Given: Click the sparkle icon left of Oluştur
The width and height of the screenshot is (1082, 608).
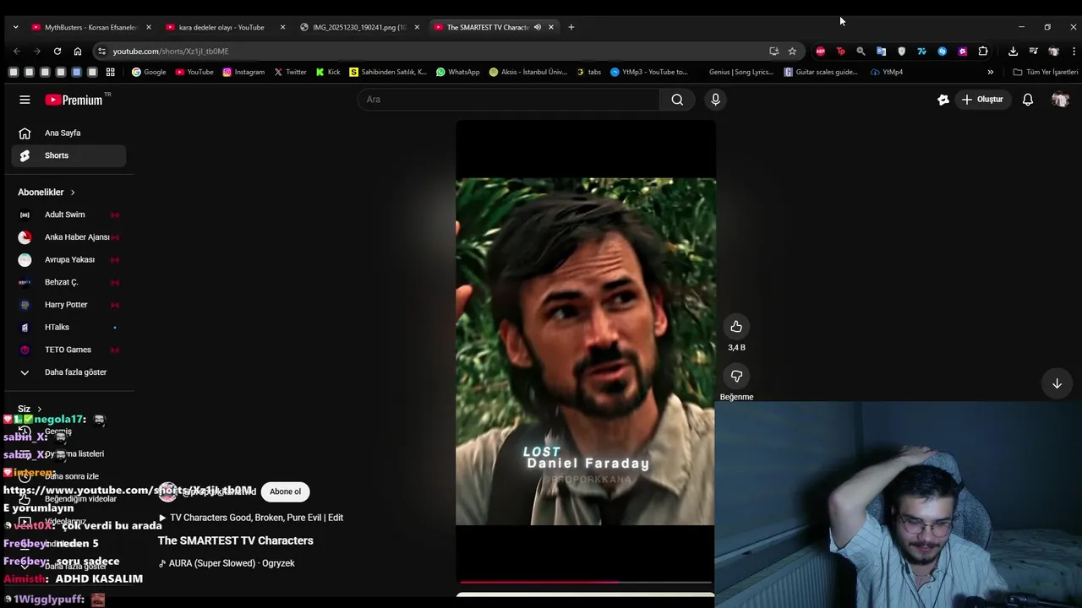Looking at the screenshot, I should [x=943, y=100].
